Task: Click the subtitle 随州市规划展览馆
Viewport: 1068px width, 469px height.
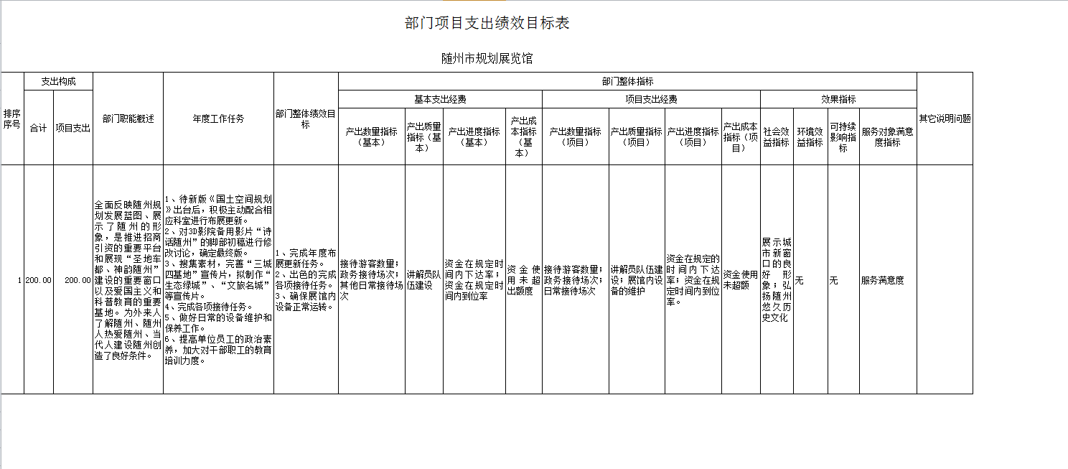Action: [x=487, y=58]
